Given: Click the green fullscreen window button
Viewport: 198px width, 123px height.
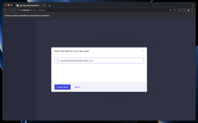Looking at the screenshot, I should tap(11, 5).
